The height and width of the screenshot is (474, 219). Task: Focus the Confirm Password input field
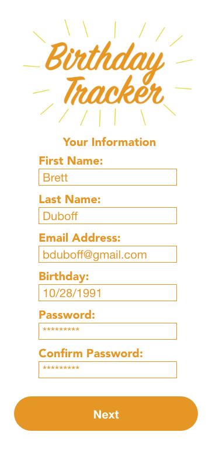[107, 370]
